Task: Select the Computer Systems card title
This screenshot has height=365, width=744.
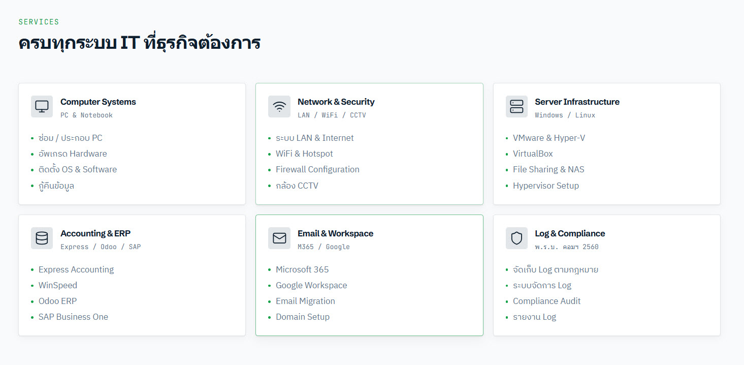Action: 98,102
